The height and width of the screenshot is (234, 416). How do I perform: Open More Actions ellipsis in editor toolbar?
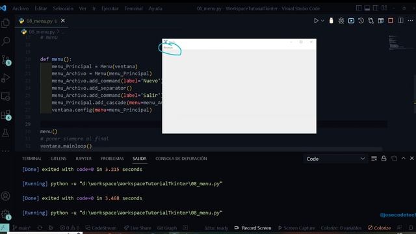pyautogui.click(x=410, y=21)
